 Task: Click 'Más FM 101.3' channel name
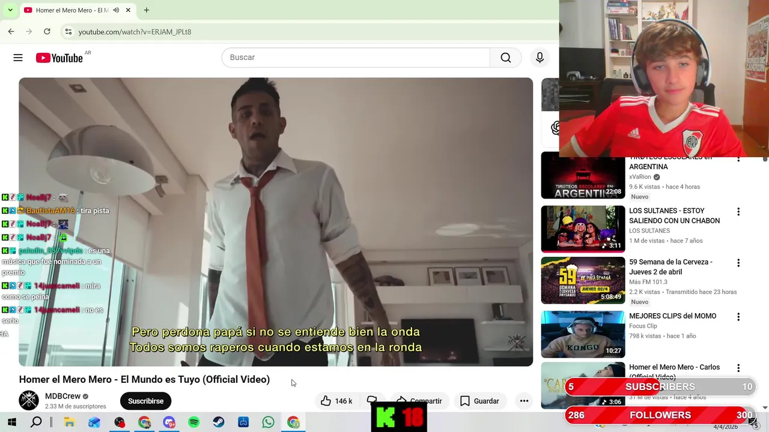pos(648,281)
